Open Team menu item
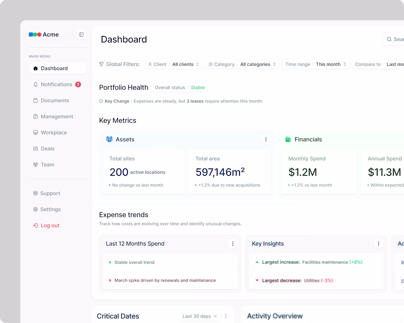The image size is (404, 323). [57, 164]
